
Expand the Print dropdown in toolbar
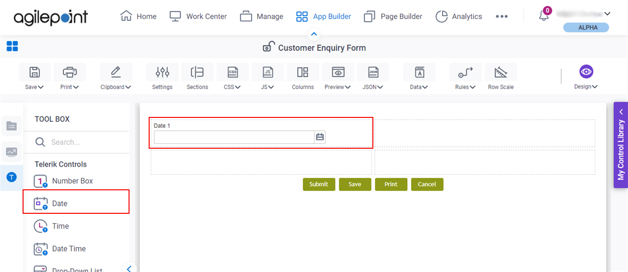click(x=76, y=87)
